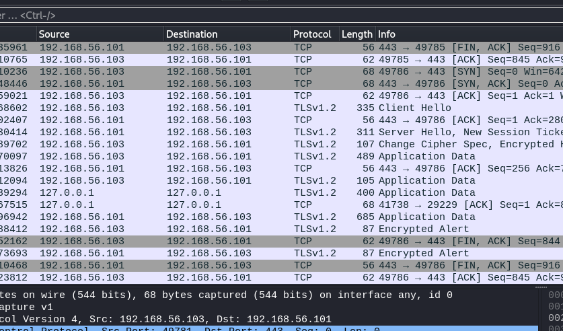Sort packets by the Destination column header
This screenshot has height=331, width=563.
coord(227,34)
